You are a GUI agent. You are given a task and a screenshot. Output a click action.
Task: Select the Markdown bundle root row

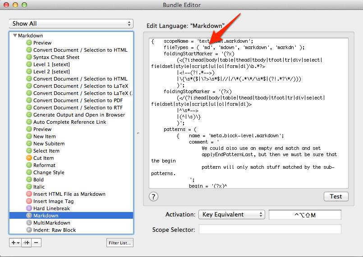tap(71, 36)
